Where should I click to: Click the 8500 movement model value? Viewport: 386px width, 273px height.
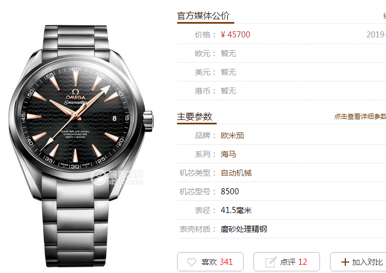(x=230, y=192)
